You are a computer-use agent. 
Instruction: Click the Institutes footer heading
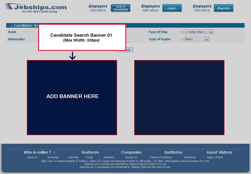(173, 152)
